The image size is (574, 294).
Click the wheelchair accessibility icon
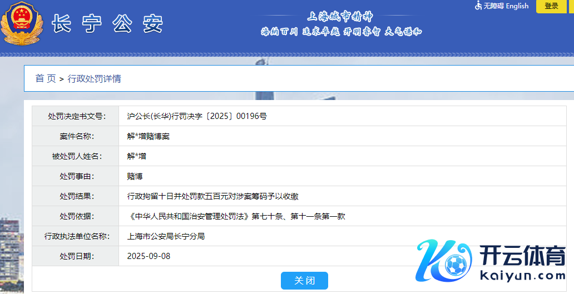(x=478, y=6)
